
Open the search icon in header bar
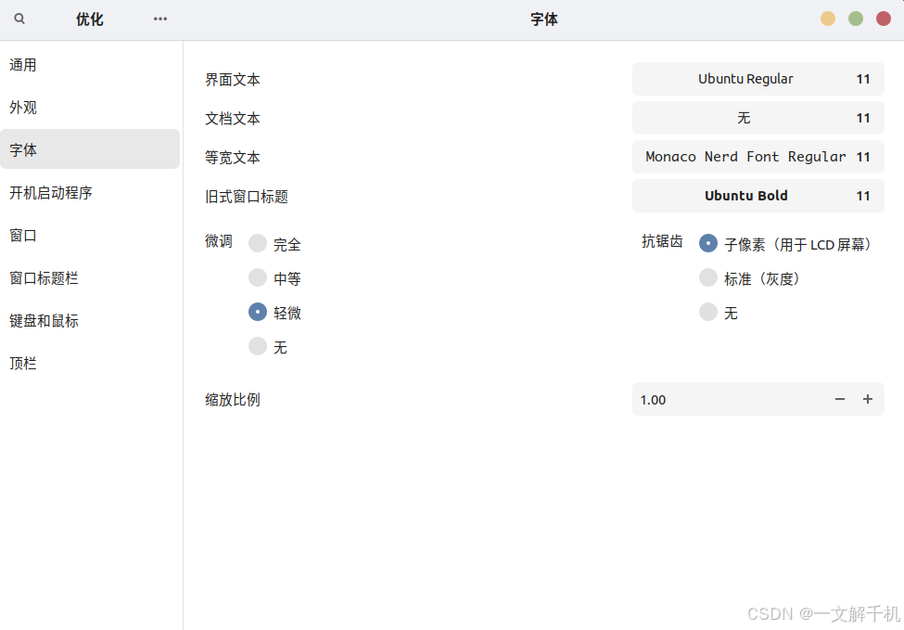click(x=19, y=19)
